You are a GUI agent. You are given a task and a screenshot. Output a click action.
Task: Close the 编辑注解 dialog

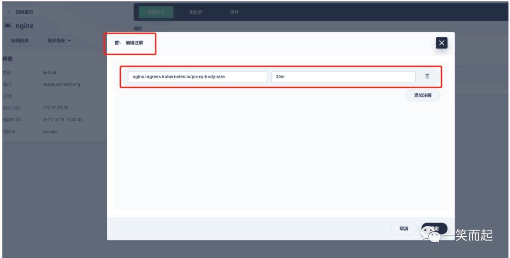click(442, 43)
